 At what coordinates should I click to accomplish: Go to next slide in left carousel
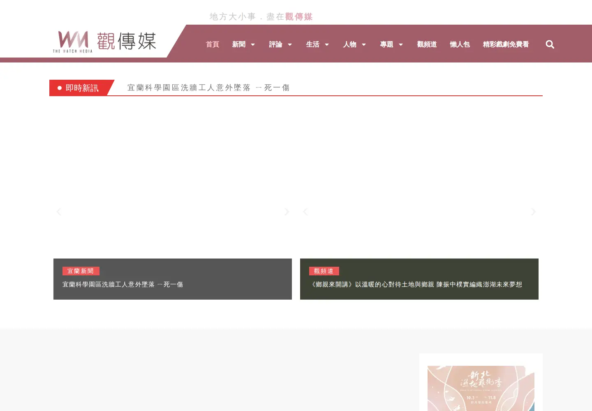[x=287, y=212]
